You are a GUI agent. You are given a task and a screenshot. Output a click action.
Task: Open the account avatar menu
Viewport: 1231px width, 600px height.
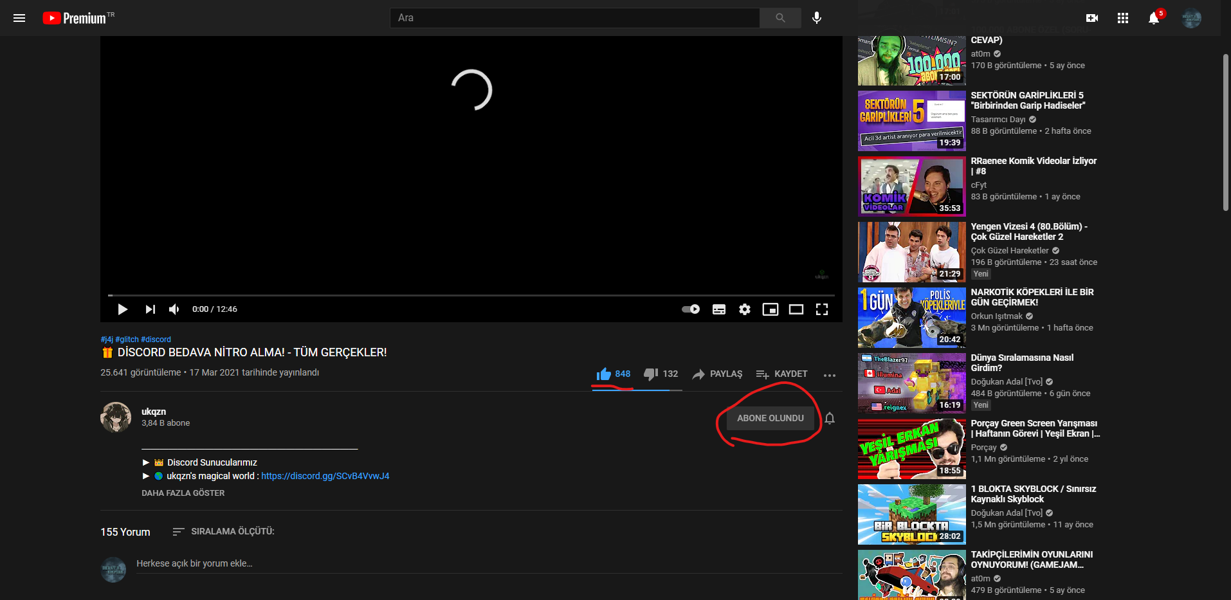pos(1192,18)
